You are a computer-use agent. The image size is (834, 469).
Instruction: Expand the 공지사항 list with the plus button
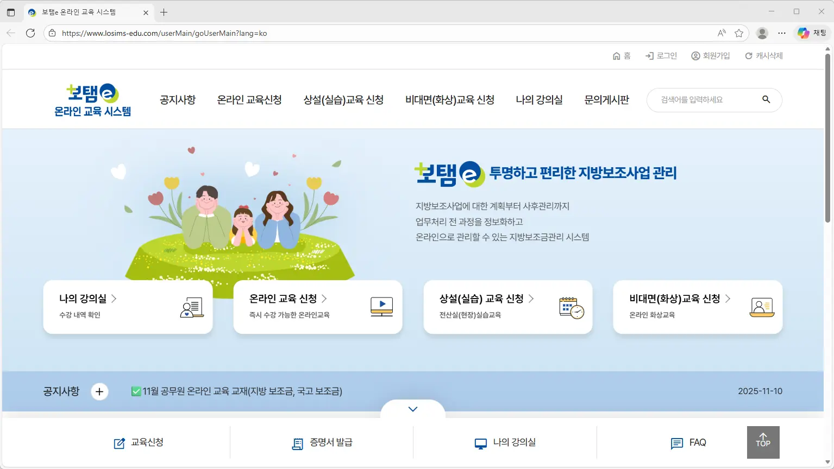pyautogui.click(x=99, y=391)
